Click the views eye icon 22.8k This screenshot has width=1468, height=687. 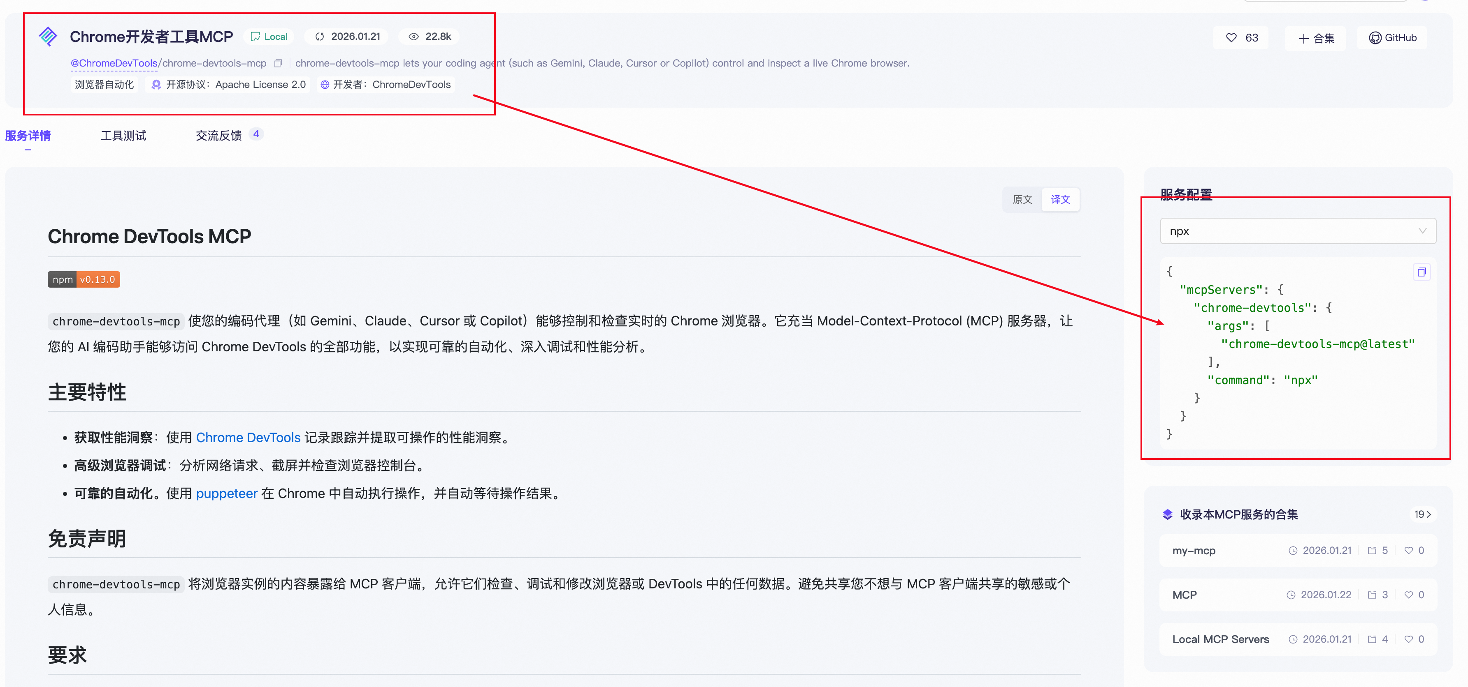(414, 37)
